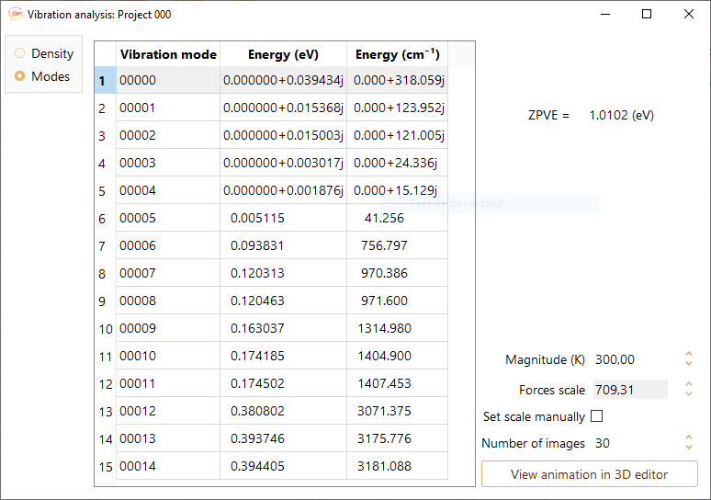711x500 pixels.
Task: Select vibration mode cell 00013
Action: (x=168, y=438)
